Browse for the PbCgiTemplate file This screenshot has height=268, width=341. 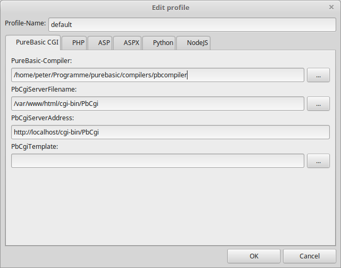pyautogui.click(x=318, y=161)
